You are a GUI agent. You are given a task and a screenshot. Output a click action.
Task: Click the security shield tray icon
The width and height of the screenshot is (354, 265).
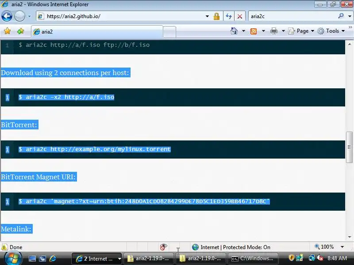[x=292, y=258]
